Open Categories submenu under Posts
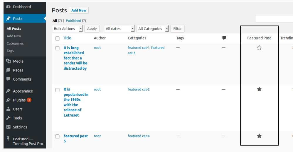 (15, 43)
